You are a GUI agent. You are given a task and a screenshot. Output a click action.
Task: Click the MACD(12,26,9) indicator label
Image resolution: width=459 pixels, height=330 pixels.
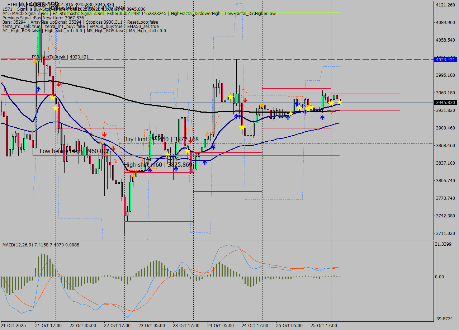pos(41,245)
